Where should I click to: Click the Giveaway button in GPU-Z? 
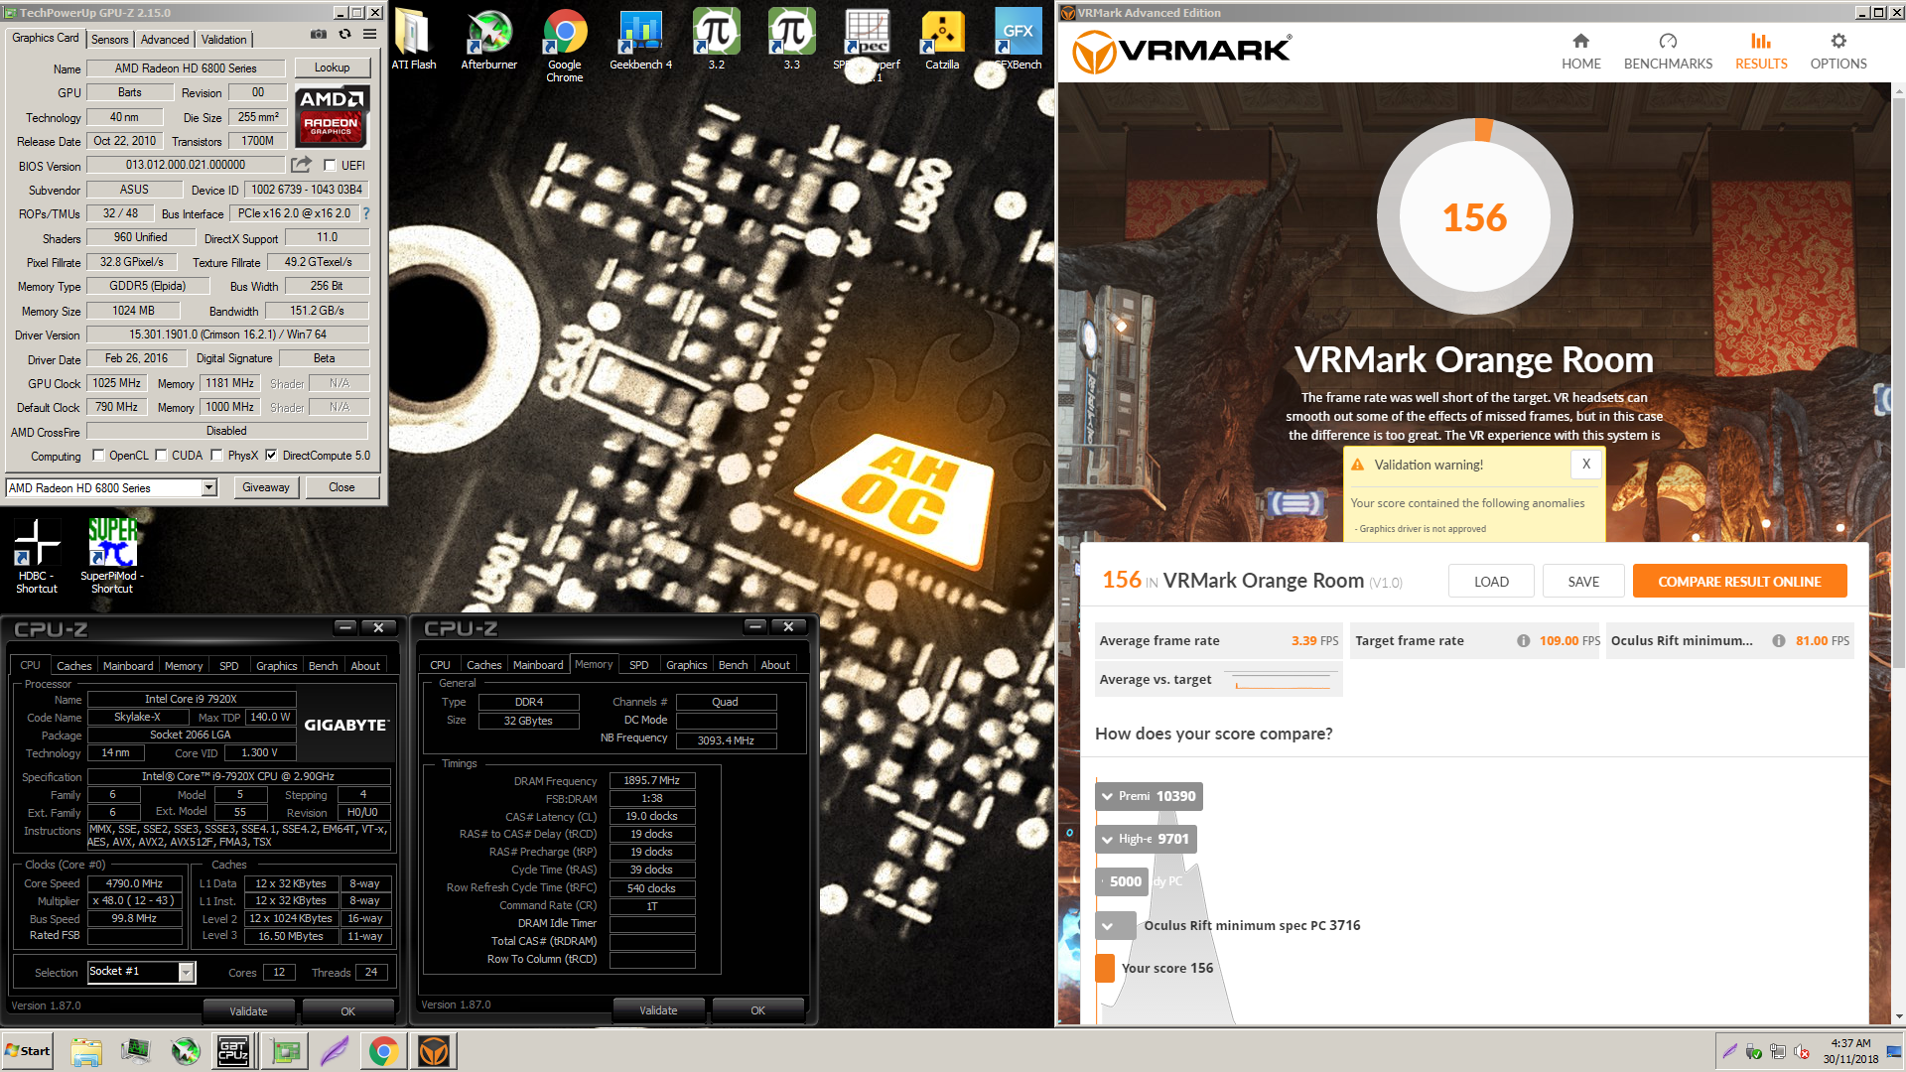coord(266,487)
